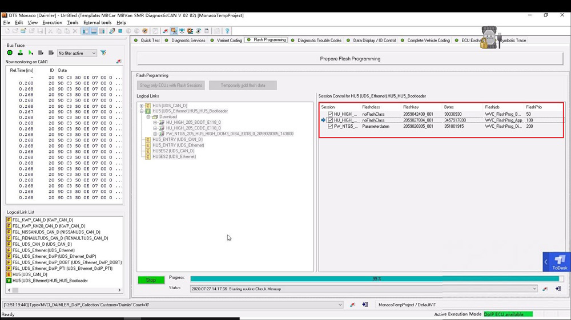Viewport: 571px width, 320px height.
Task: Click the clipboard document icon in toolbar
Action: click(x=207, y=31)
